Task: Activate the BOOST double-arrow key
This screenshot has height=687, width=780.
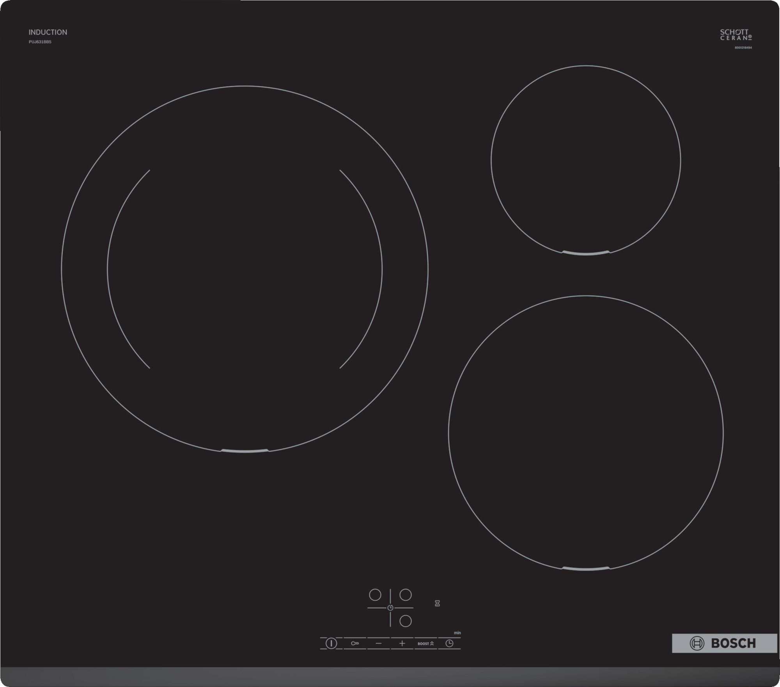Action: (425, 643)
